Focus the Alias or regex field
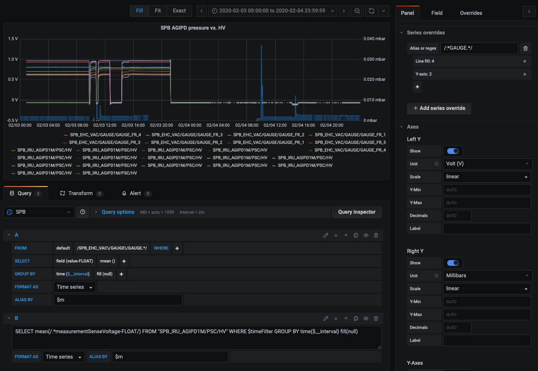Screen dimensions: 538x371 pyautogui.click(x=479, y=48)
